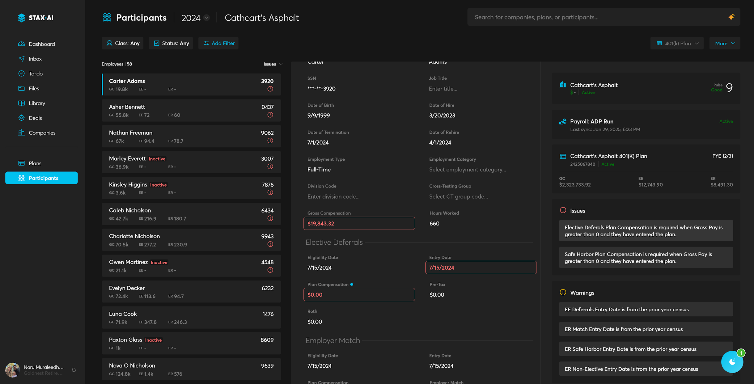Open the chat assistant bubble
The height and width of the screenshot is (384, 754).
click(x=732, y=362)
